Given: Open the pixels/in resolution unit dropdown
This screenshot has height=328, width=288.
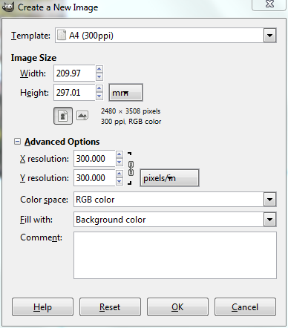Looking at the screenshot, I should click(x=169, y=178).
